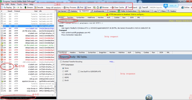Switch to request SyntaxView tab
The width and height of the screenshot is (192, 100).
click(x=81, y=18)
